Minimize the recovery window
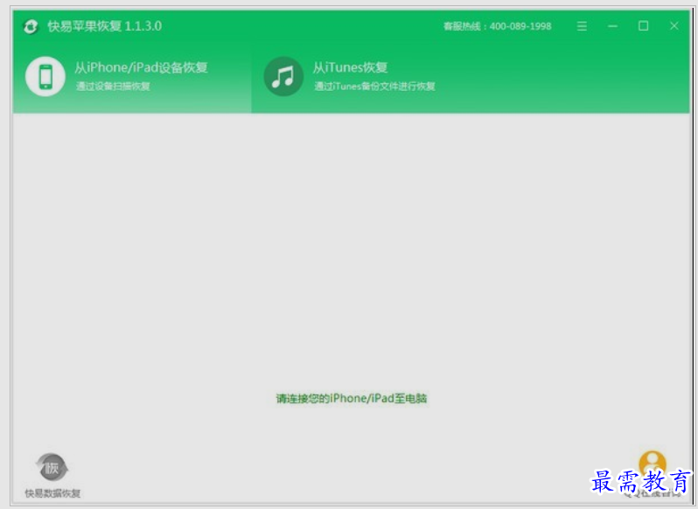Image resolution: width=698 pixels, height=509 pixels. [612, 26]
